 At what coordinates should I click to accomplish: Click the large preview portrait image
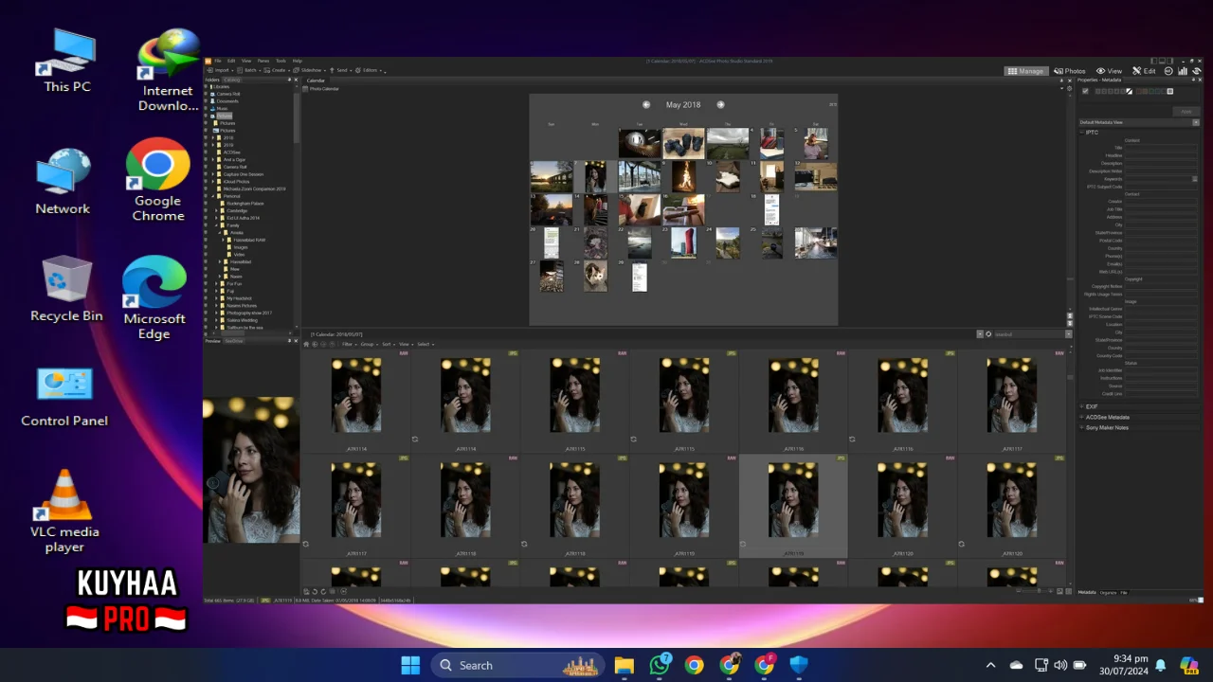coord(251,470)
